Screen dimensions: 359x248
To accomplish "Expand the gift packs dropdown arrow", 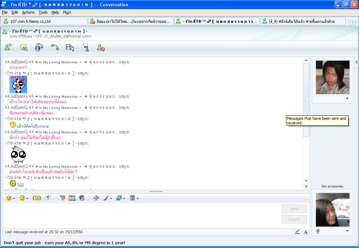I will click(x=138, y=198).
